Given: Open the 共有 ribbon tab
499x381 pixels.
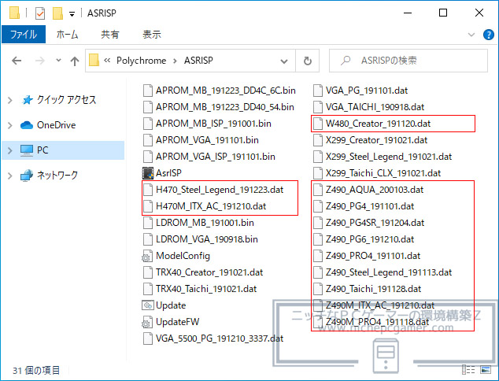Looking at the screenshot, I should (x=109, y=35).
